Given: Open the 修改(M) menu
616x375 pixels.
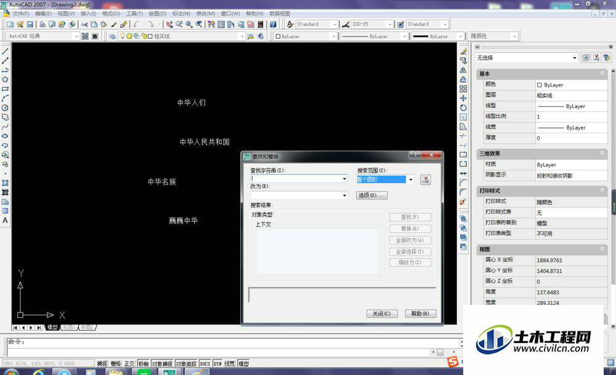Looking at the screenshot, I should coord(206,14).
